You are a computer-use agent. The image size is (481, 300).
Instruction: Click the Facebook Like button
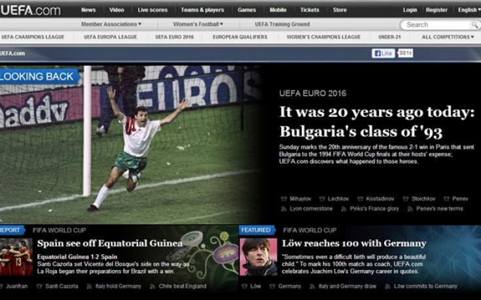[x=383, y=54]
